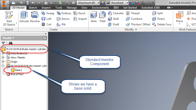Select the Revolve tool

pos(35,17)
